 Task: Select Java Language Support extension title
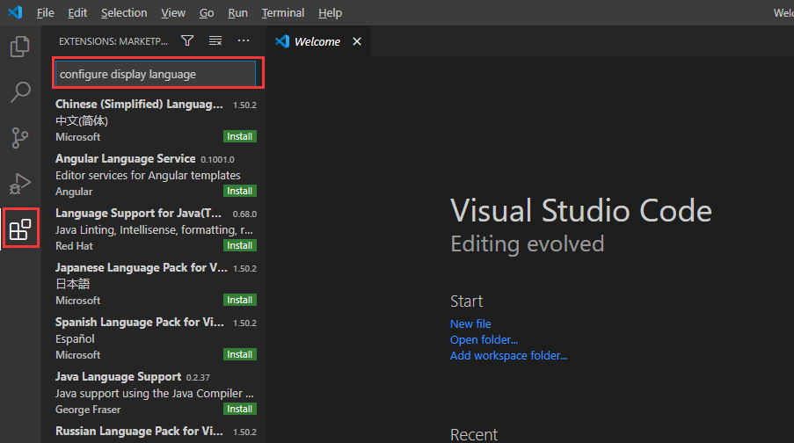pos(118,377)
